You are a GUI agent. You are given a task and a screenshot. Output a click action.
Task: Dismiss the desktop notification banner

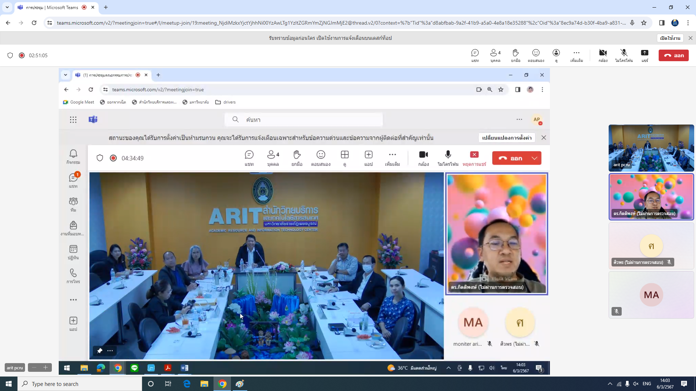tap(690, 38)
